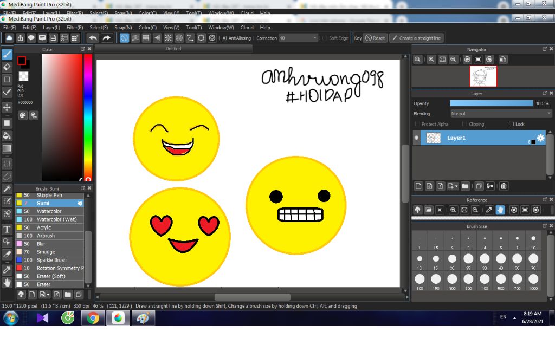Hide Layer1 using visibility dot
Image resolution: width=555 pixels, height=358 pixels.
[417, 138]
